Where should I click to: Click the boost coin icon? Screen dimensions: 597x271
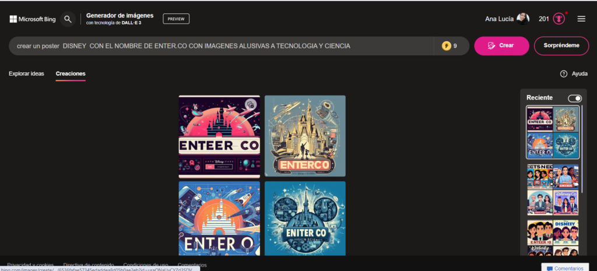tap(446, 46)
